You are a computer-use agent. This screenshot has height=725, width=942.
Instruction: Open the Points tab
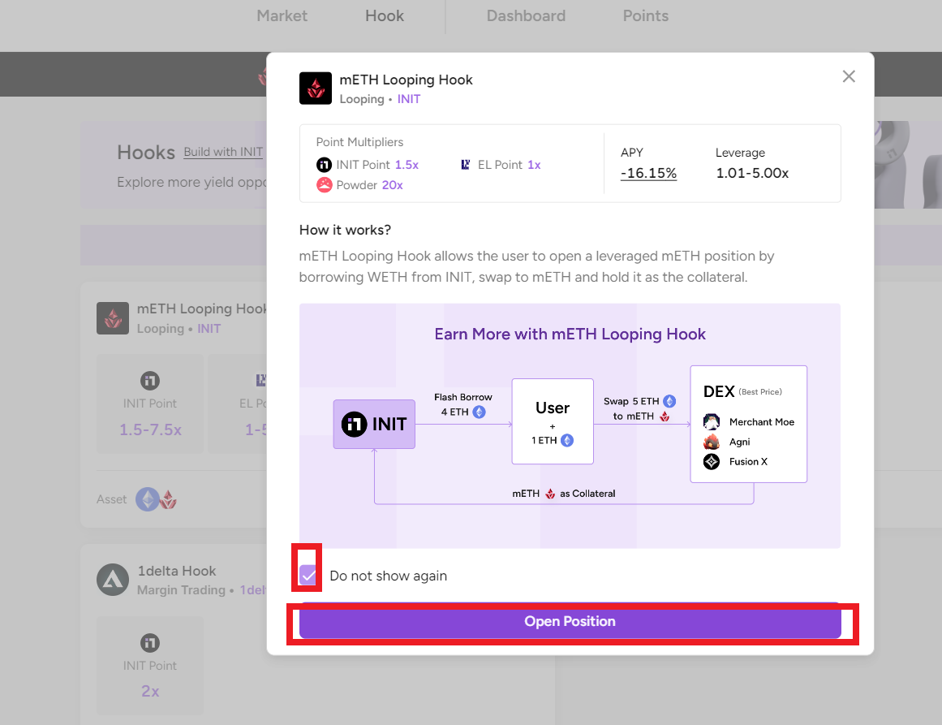[645, 15]
